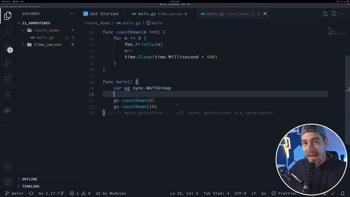Open the Extensions view icon

click(8, 79)
